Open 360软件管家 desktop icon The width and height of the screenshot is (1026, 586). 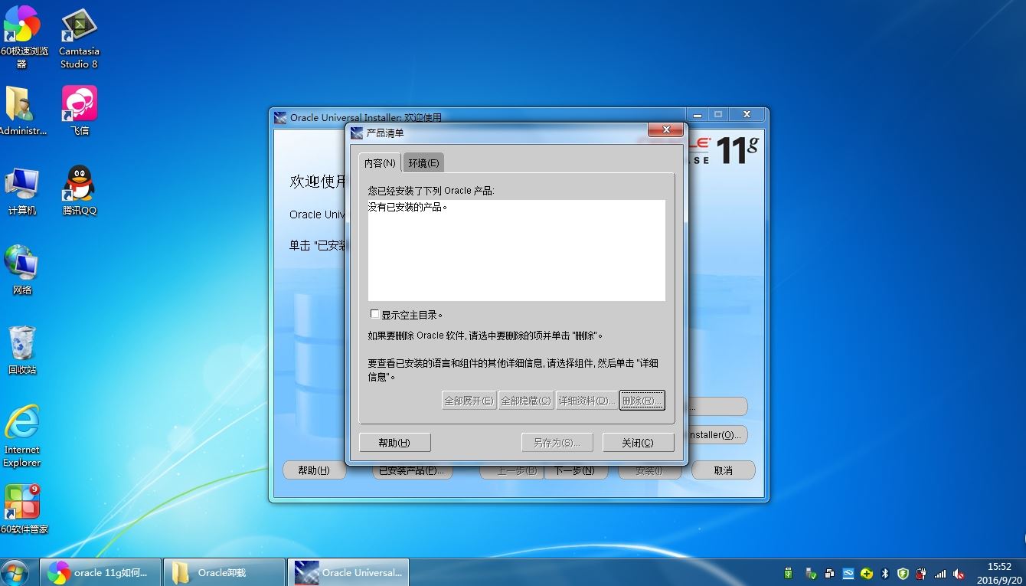pyautogui.click(x=22, y=509)
